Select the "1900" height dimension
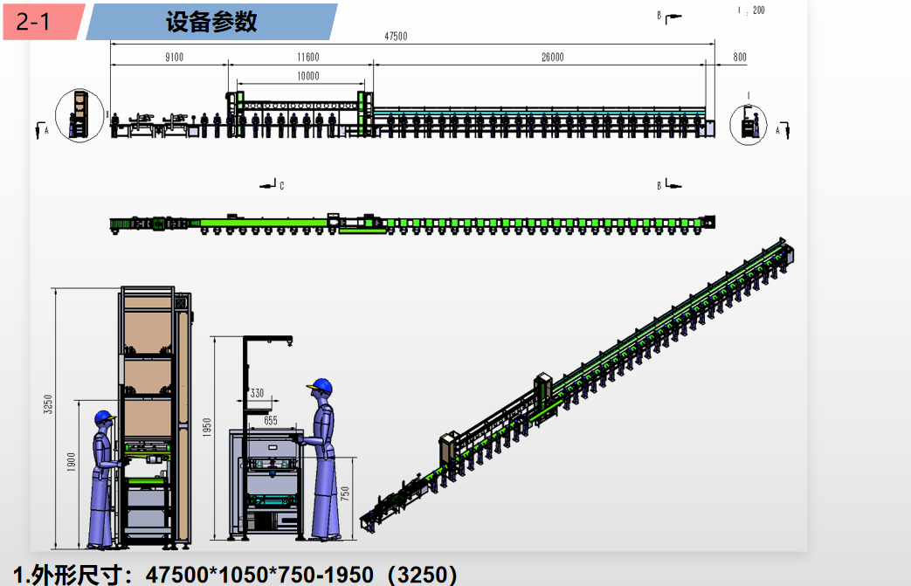The width and height of the screenshot is (911, 586). pyautogui.click(x=72, y=462)
